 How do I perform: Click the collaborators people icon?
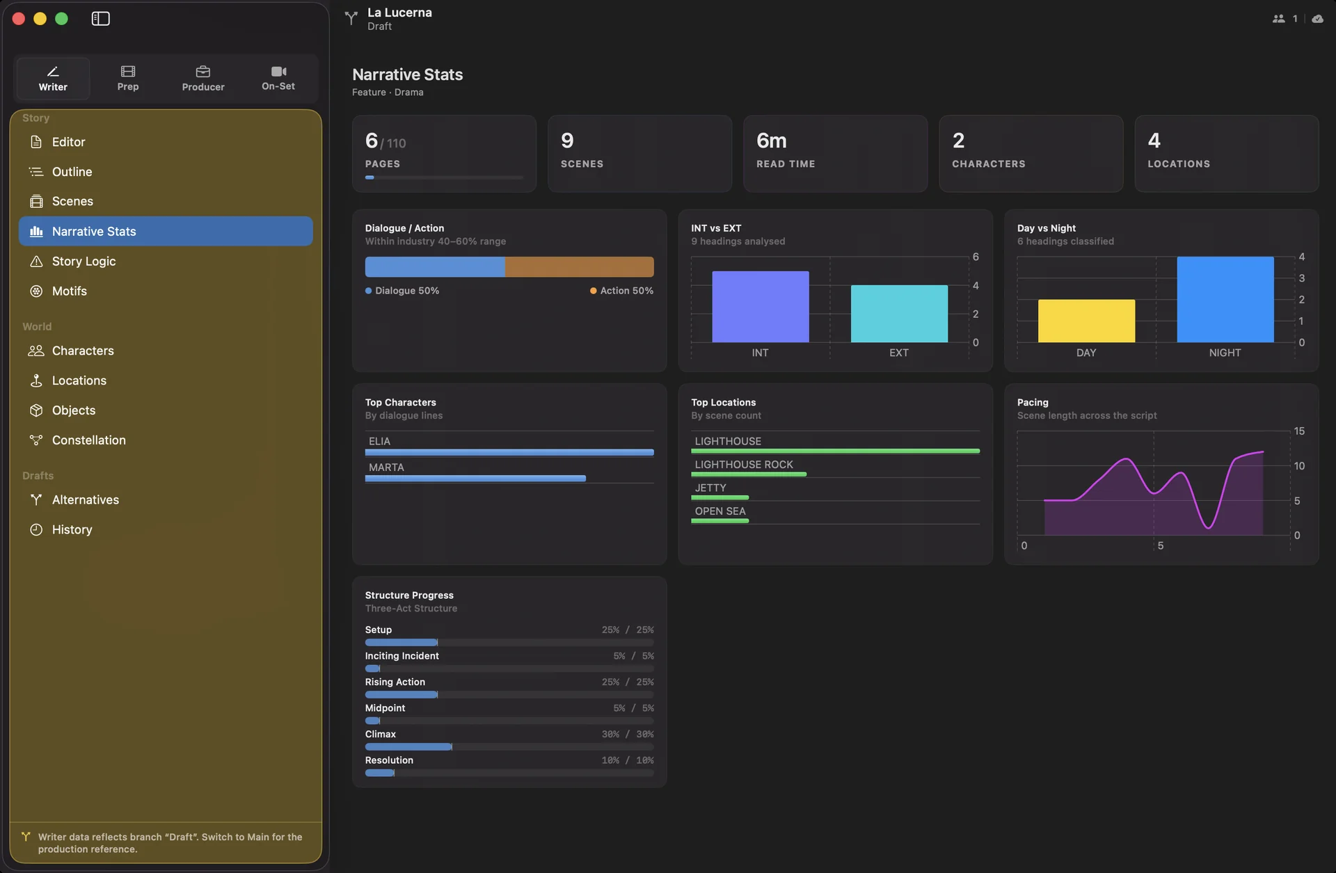[x=1278, y=19]
